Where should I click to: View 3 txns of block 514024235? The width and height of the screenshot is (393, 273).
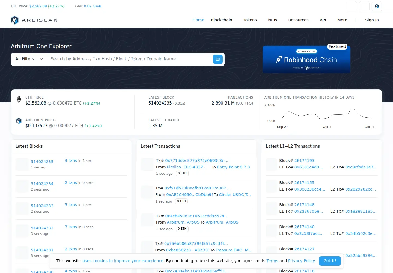(x=71, y=161)
